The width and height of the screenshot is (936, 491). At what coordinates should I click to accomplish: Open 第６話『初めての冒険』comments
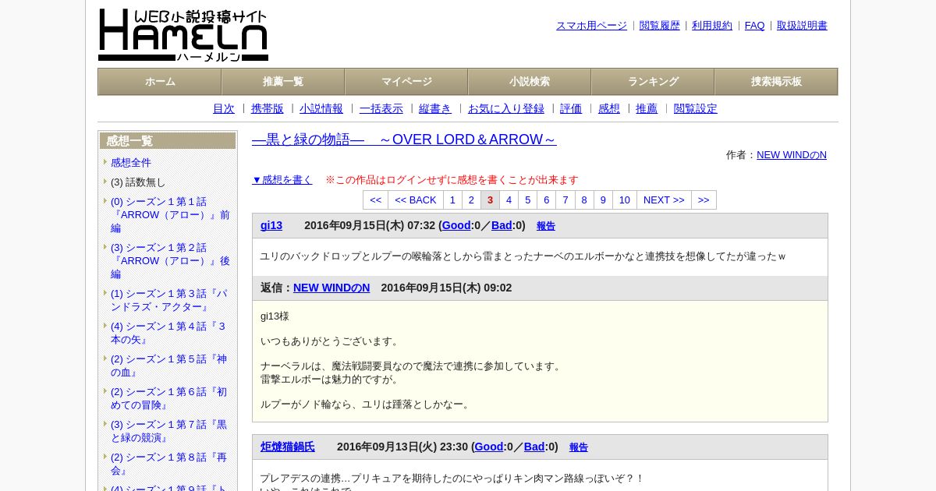pos(169,398)
